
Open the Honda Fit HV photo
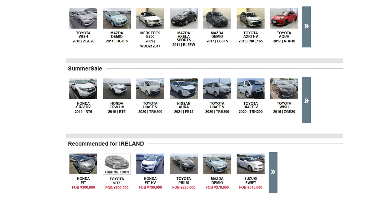point(150,164)
